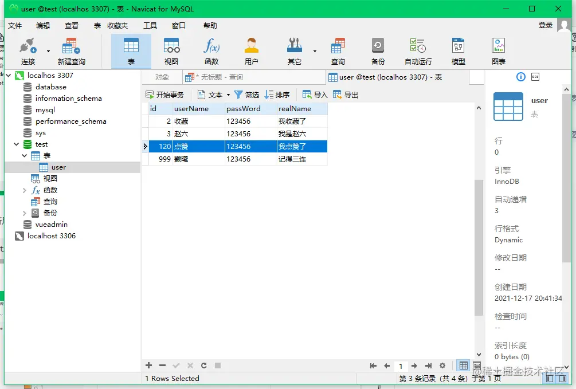Open the 图表 chart toolbar icon
Screen dimensions: 576x389
pyautogui.click(x=499, y=52)
